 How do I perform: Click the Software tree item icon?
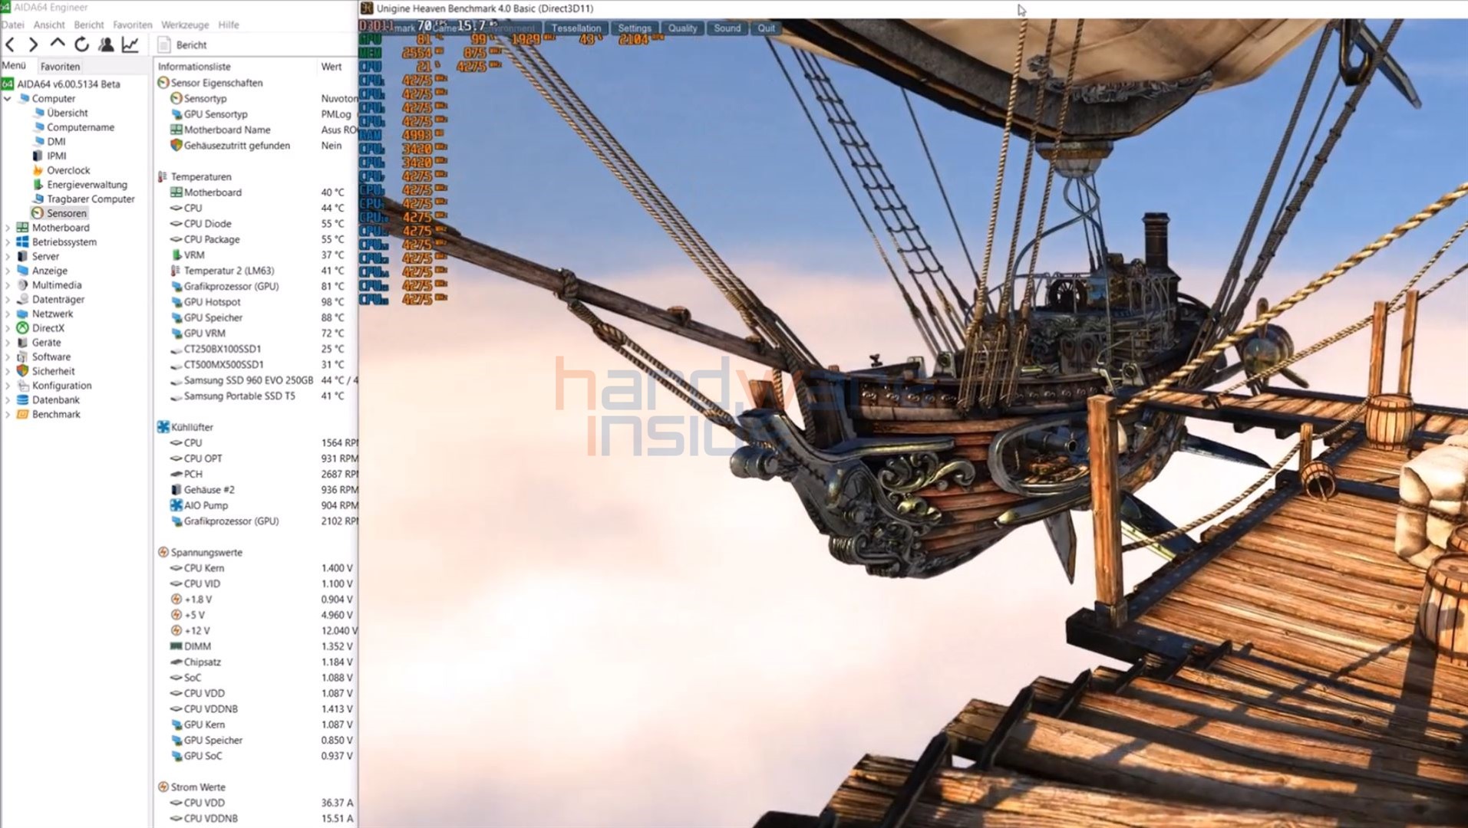click(22, 357)
